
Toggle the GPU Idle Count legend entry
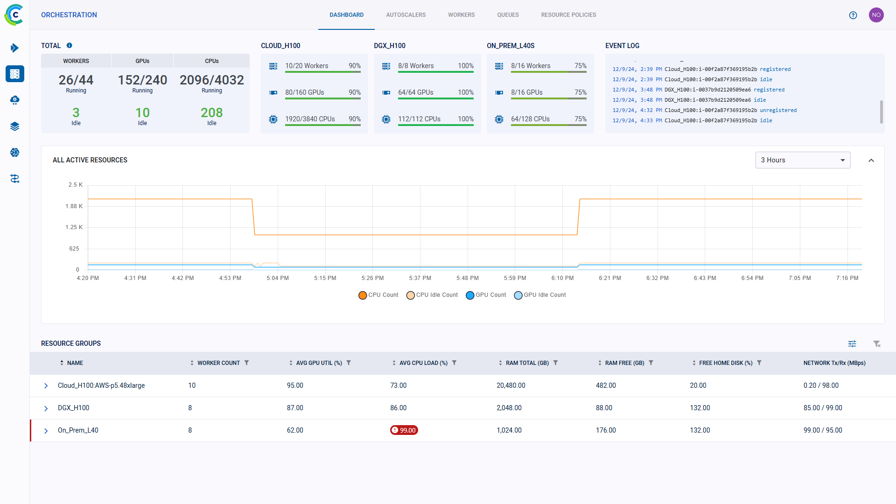click(539, 295)
